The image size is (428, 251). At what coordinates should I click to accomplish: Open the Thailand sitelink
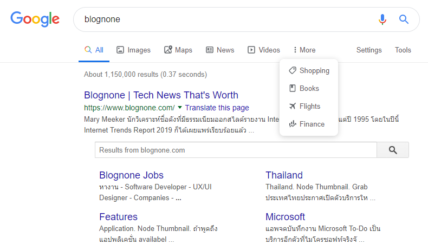pos(284,175)
